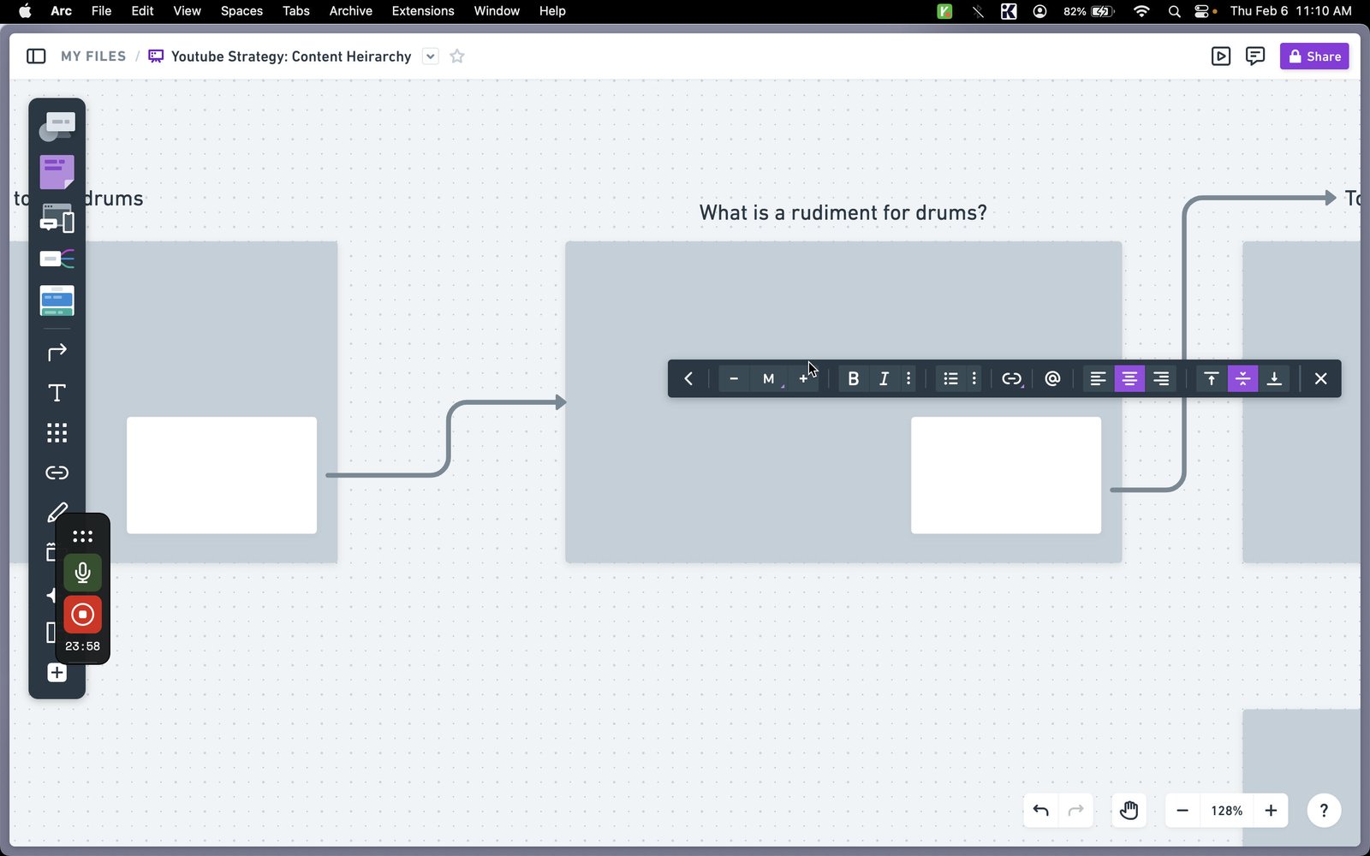This screenshot has width=1370, height=856.
Task: Open the Extensions menu
Action: click(423, 11)
